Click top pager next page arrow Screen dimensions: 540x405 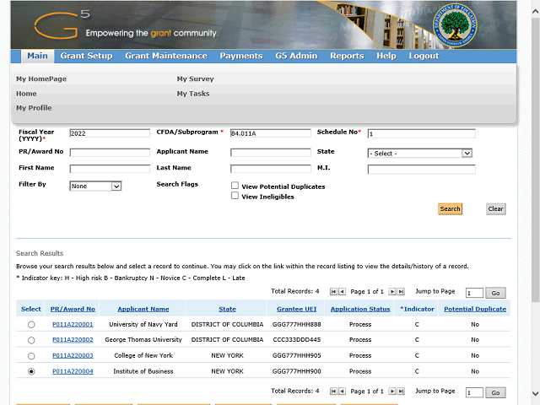[391, 291]
